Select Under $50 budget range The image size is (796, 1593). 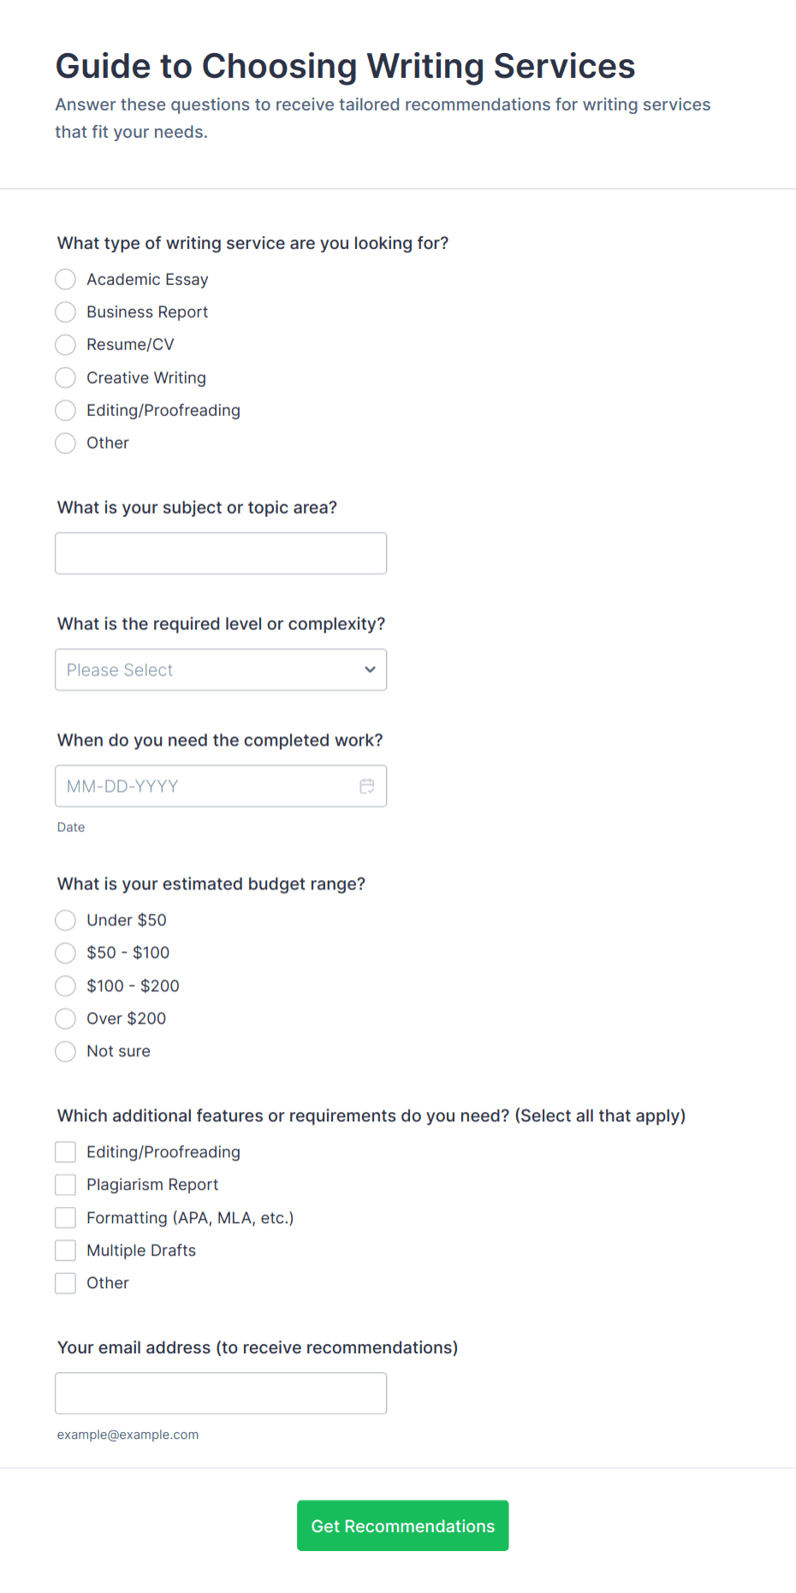tap(65, 920)
